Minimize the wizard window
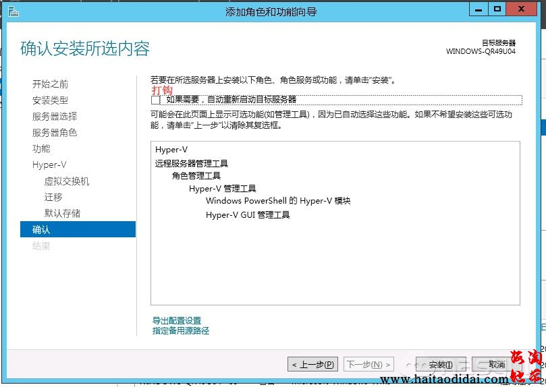This screenshot has width=546, height=387. point(479,9)
